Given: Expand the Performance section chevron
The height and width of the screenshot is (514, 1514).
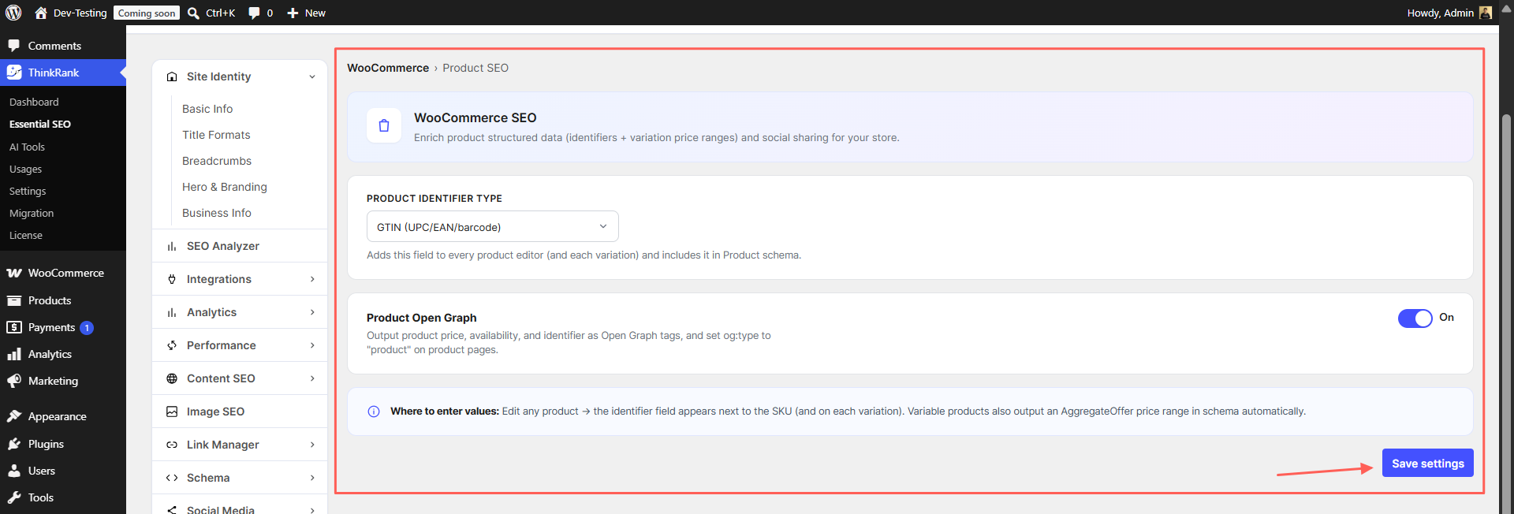Looking at the screenshot, I should [312, 345].
